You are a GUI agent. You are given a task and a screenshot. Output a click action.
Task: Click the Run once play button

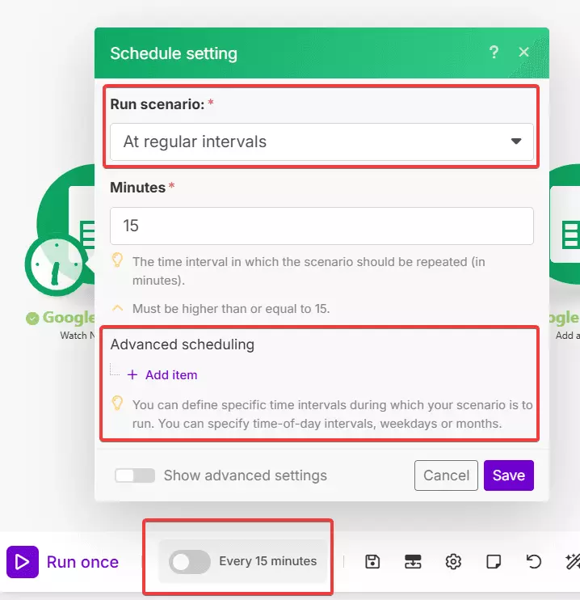(x=22, y=562)
